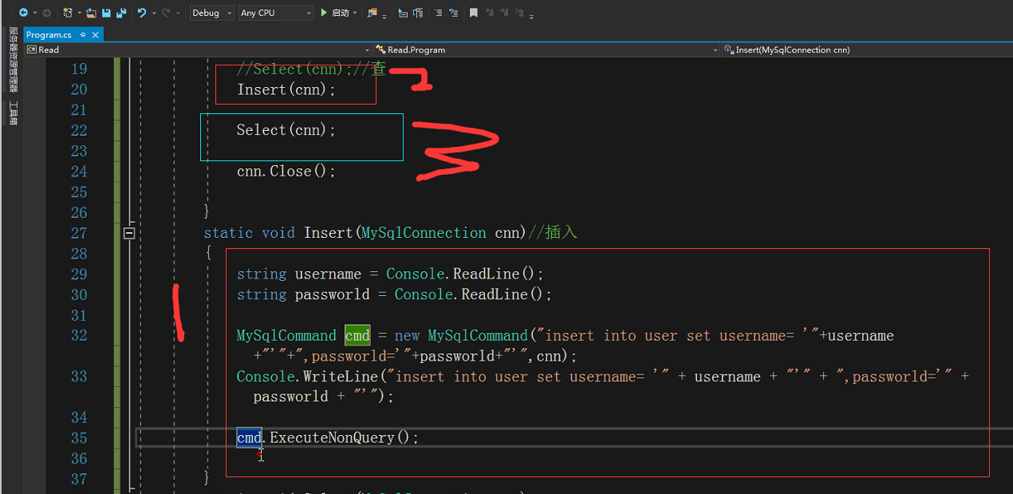Close the Program.cs tab
This screenshot has width=1013, height=494.
click(96, 35)
